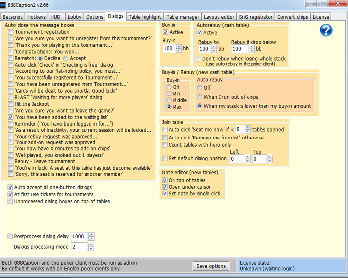Enable Postprocess dialog delay checkbox
The height and width of the screenshot is (278, 348).
click(10, 236)
